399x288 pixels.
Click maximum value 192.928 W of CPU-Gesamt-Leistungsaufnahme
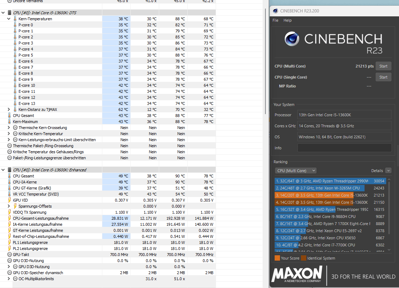[x=176, y=218]
